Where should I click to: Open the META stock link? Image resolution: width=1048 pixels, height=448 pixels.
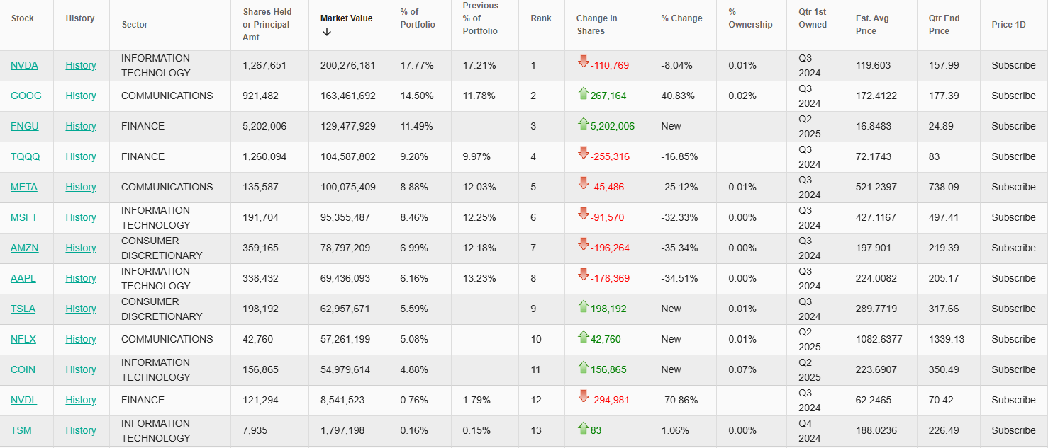pyautogui.click(x=24, y=187)
